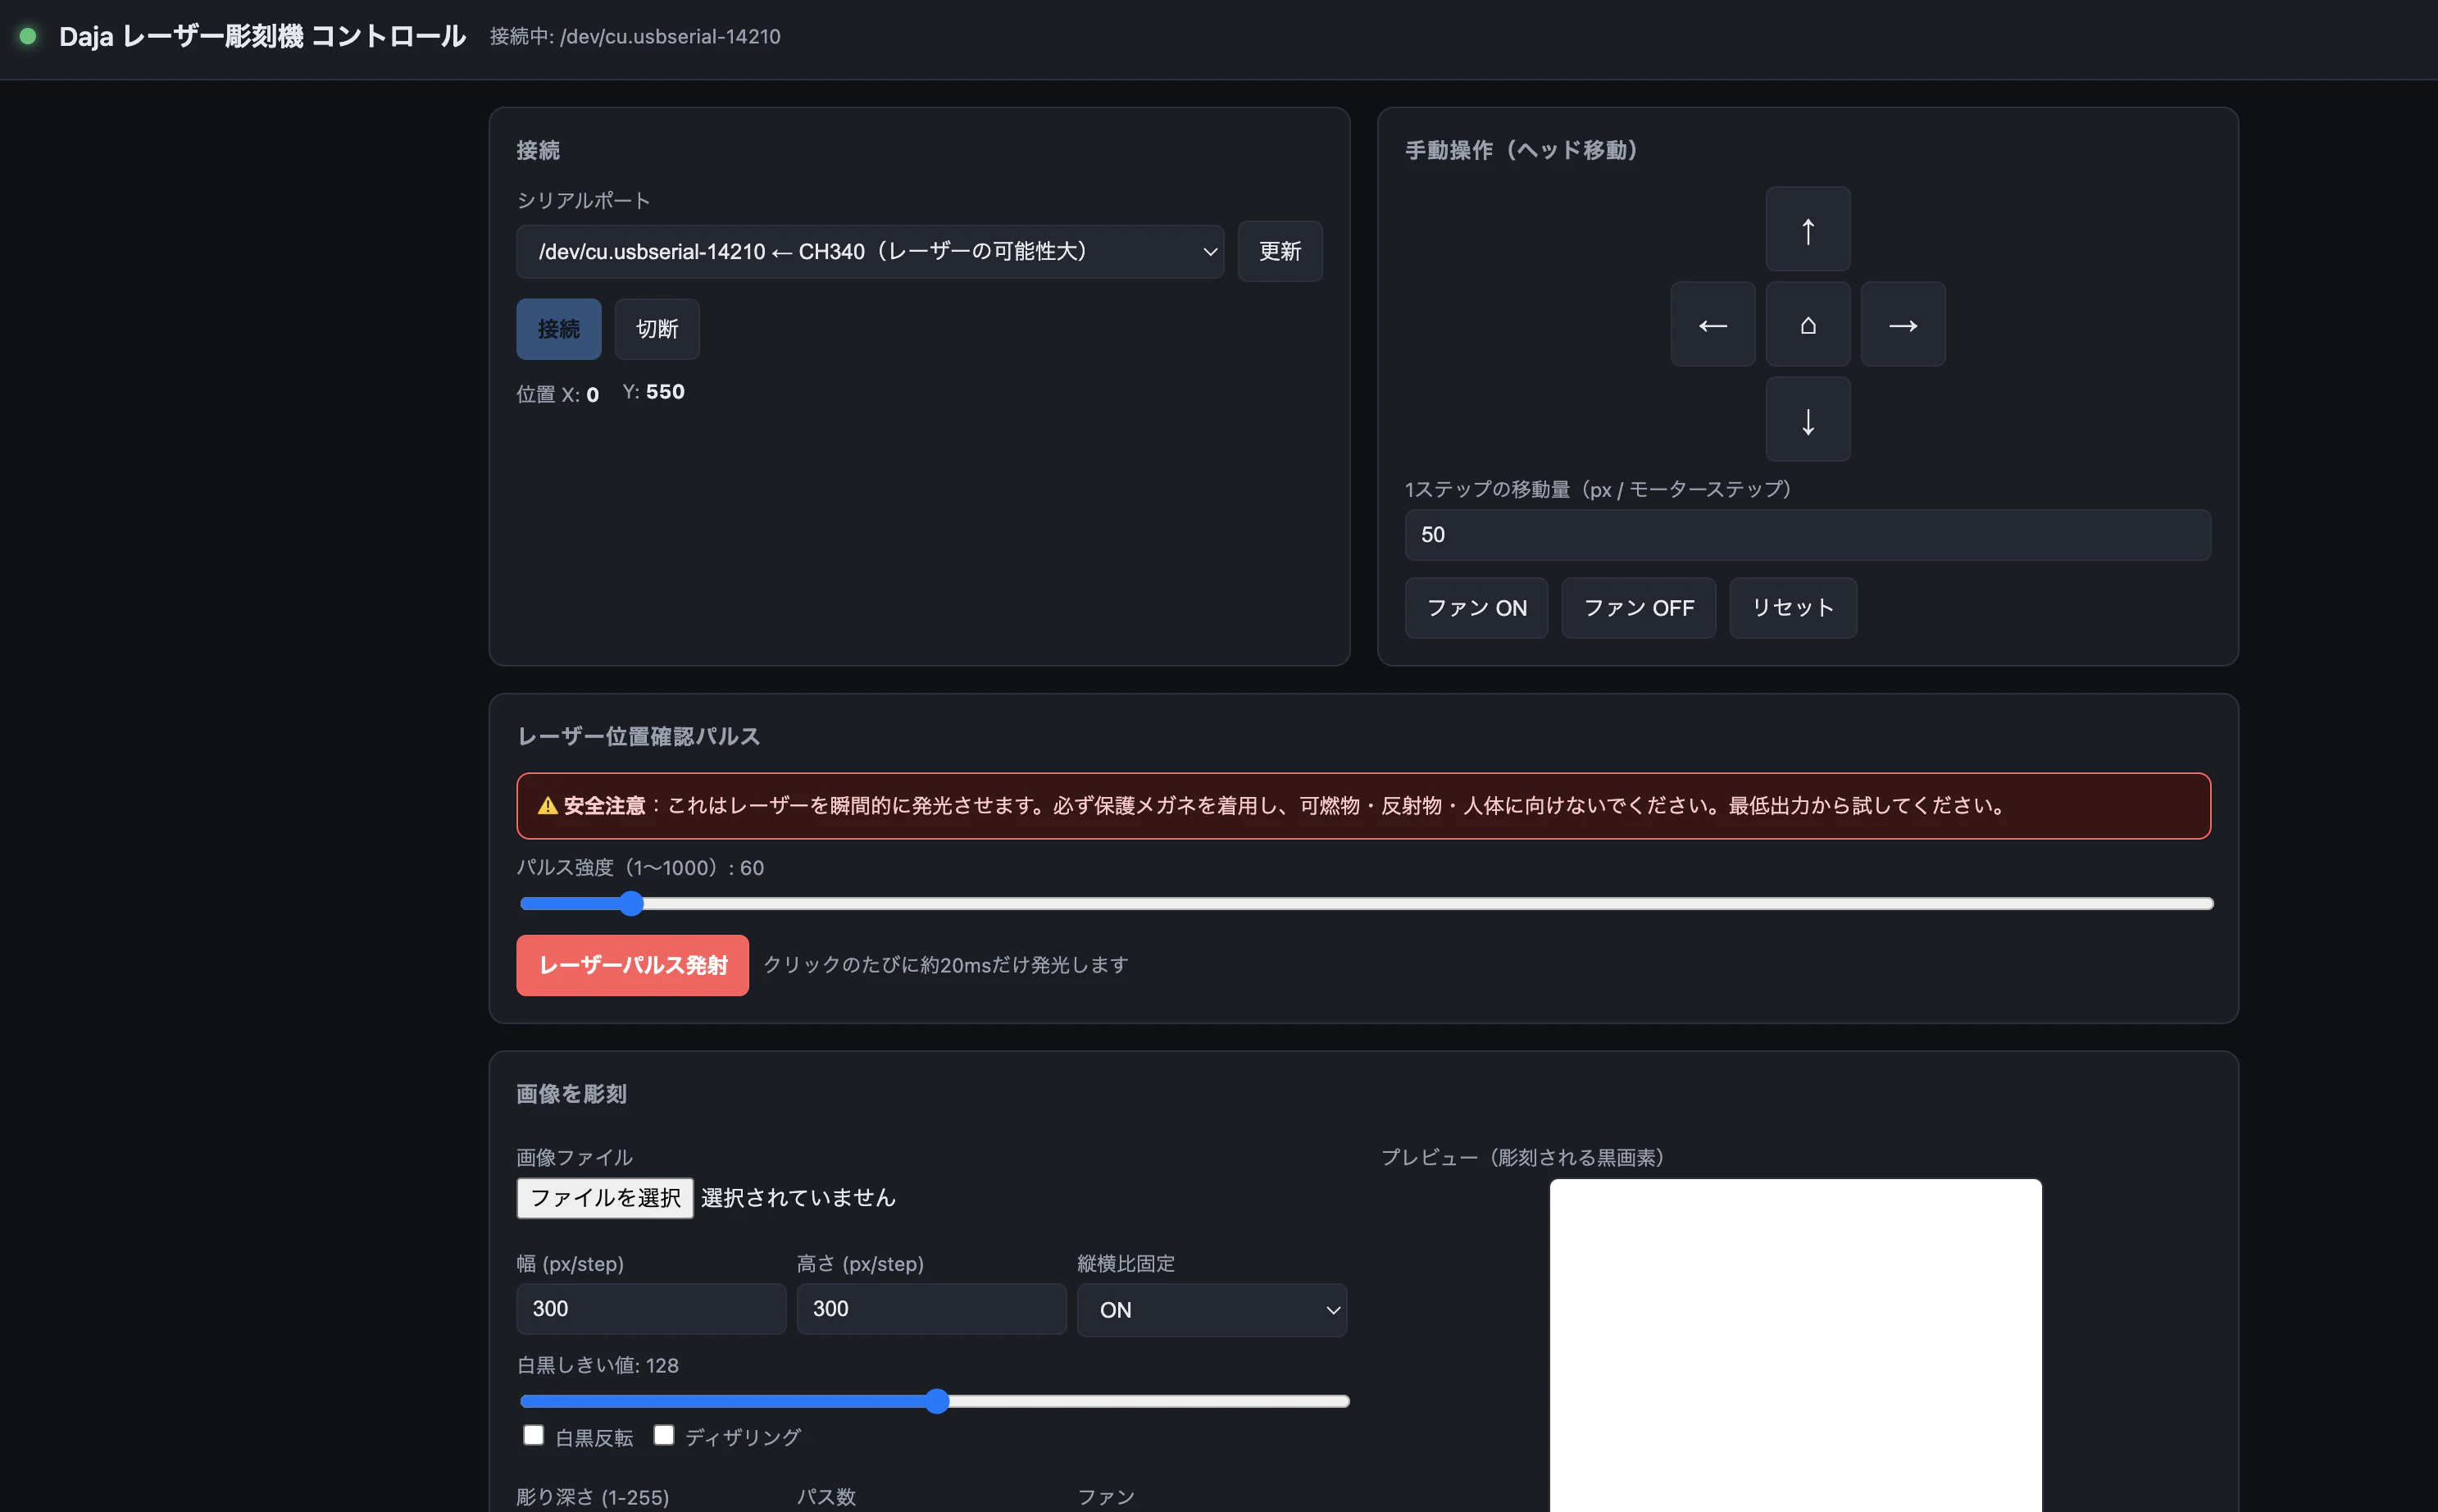Click the 安全注意 safety warning banner

click(x=1363, y=806)
